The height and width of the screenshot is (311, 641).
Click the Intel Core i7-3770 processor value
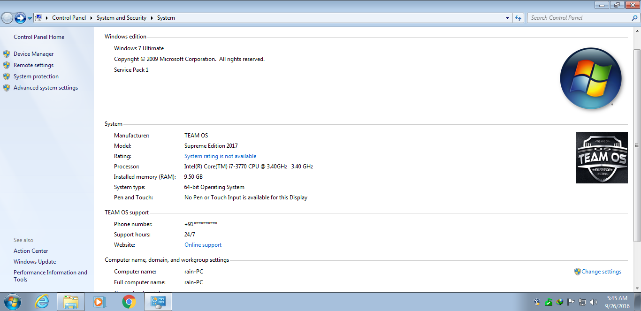[249, 167]
